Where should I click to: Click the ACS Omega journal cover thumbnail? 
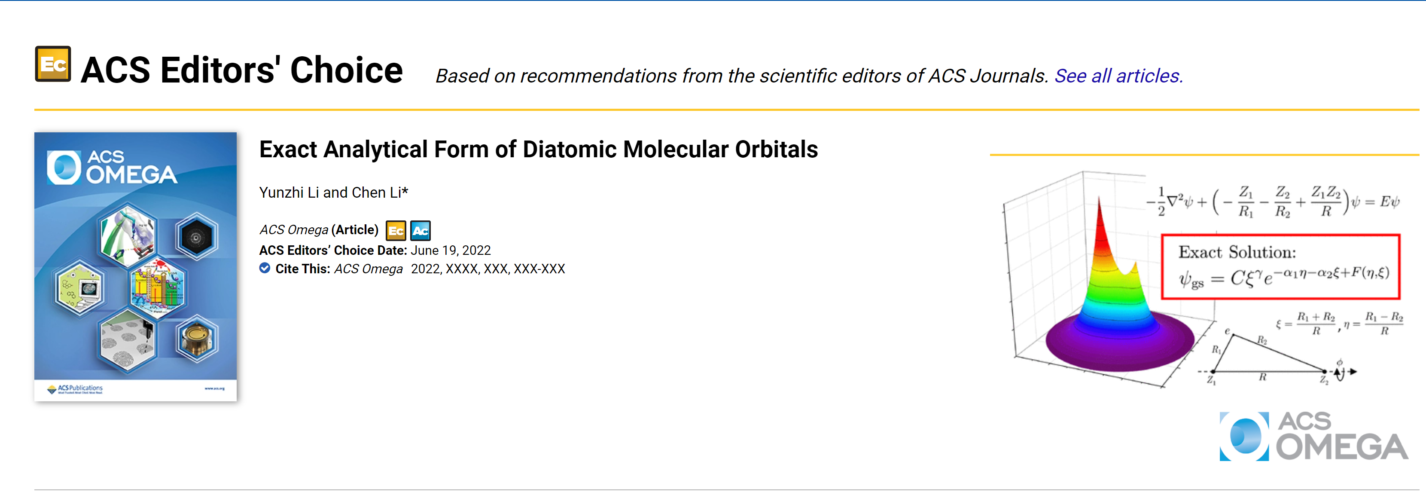point(136,266)
